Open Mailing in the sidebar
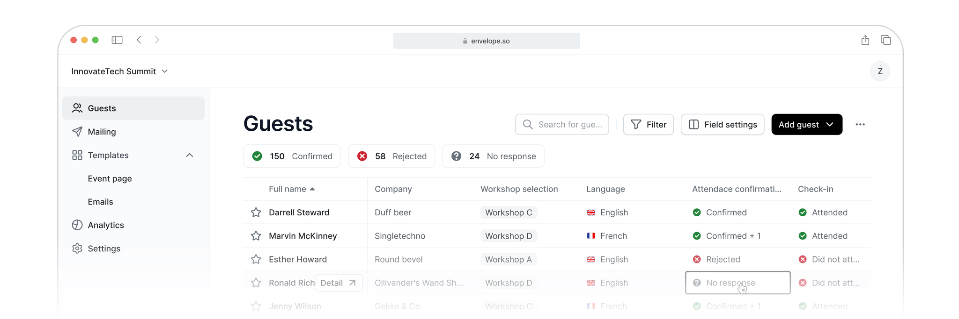Viewport: 959px width, 319px height. pyautogui.click(x=102, y=132)
